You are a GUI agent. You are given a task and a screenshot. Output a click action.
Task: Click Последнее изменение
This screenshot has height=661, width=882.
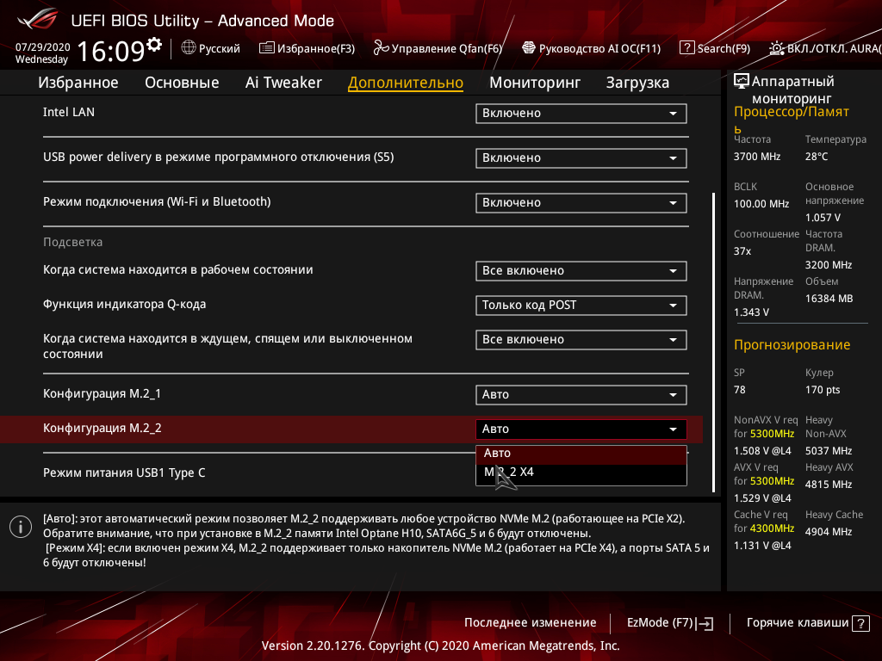(x=530, y=623)
